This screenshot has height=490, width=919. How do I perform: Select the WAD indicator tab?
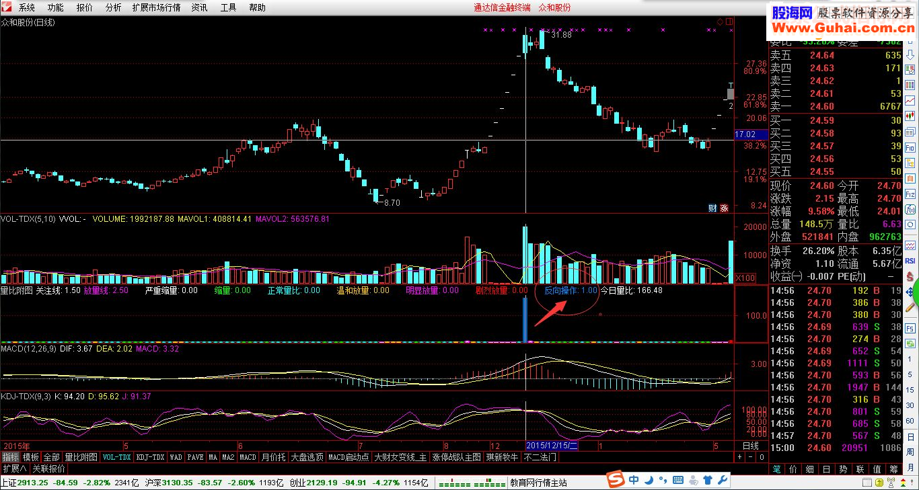tap(176, 457)
